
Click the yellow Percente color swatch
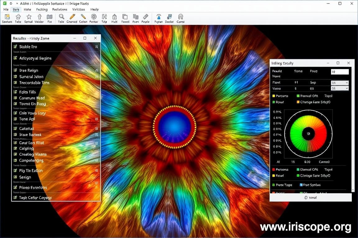point(274,96)
